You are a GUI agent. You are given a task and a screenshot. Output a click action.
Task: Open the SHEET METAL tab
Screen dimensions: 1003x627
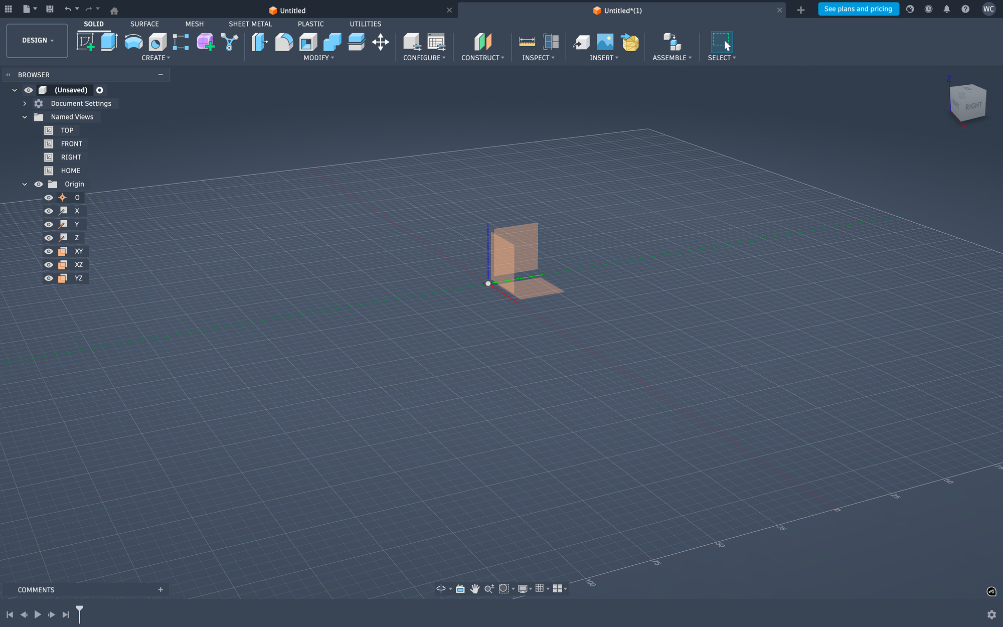250,24
